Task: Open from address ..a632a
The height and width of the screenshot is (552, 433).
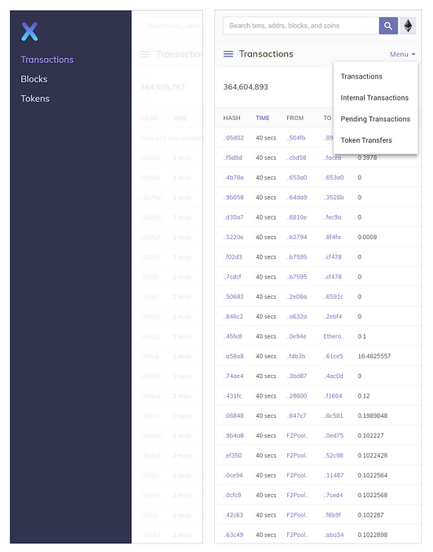Action: coord(297,317)
